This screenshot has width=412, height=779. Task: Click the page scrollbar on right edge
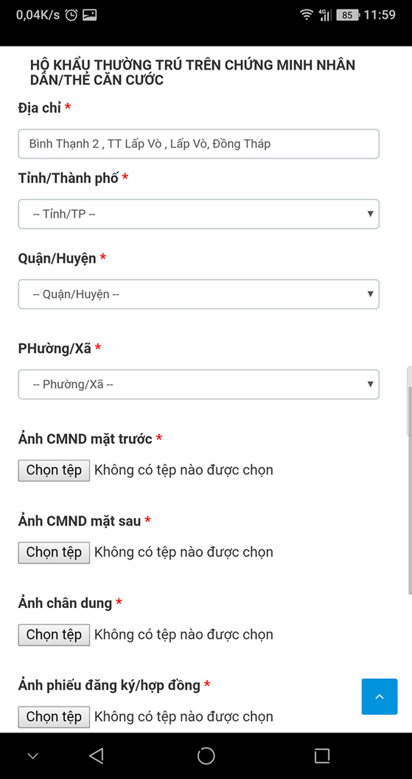pyautogui.click(x=410, y=401)
